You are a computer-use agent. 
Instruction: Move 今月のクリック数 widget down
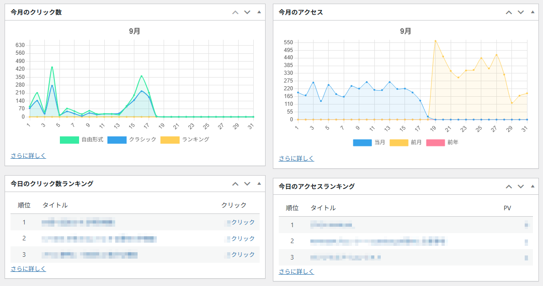247,12
